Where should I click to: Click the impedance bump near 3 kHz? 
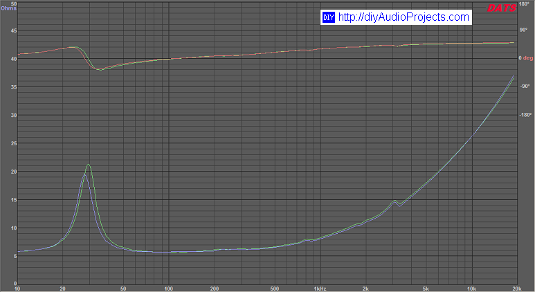395,201
